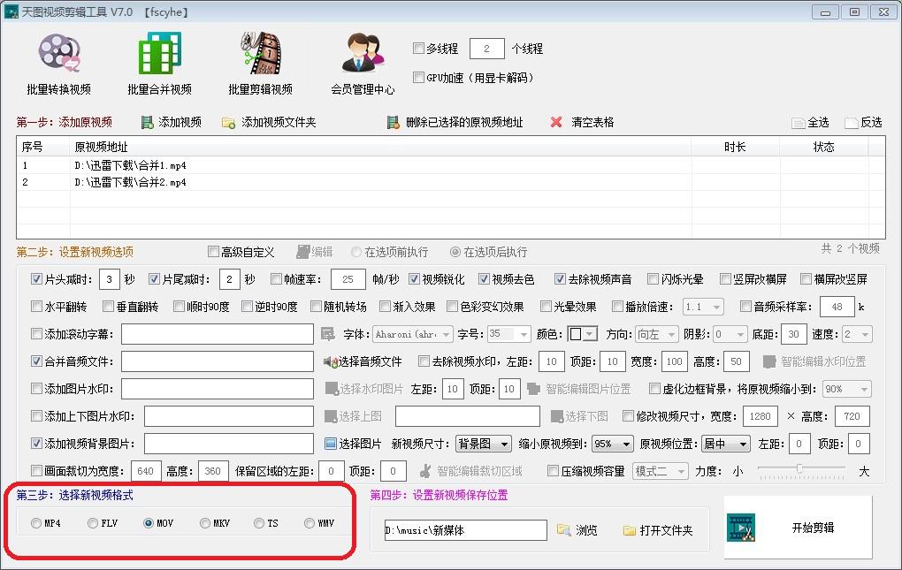902x570 pixels.
Task: Click the 时长 column header
Action: [735, 147]
